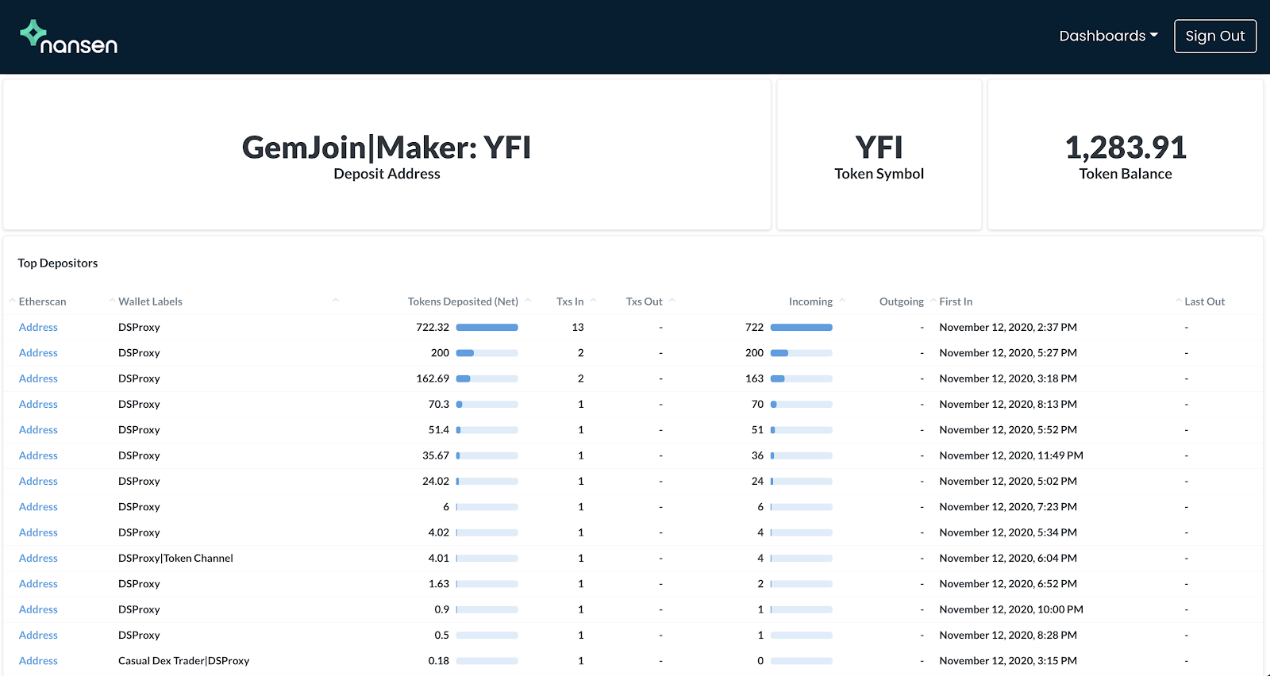Open Address link for DSProxy|Token Channel row
Screen dimensions: 1270x676
click(x=38, y=558)
